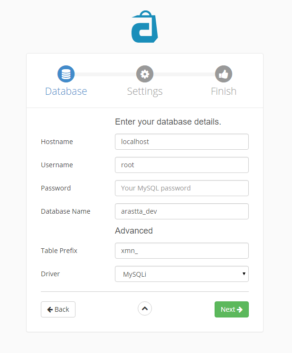The image size is (292, 353).
Task: Collapse advanced options with chevron-up icon
Action: tap(145, 308)
